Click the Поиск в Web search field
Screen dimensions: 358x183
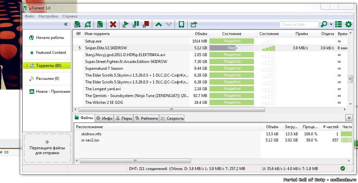(299, 24)
